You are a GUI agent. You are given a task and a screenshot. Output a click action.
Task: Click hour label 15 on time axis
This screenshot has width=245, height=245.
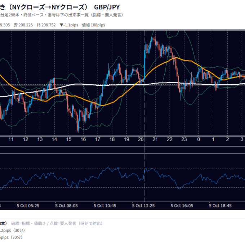(69, 139)
